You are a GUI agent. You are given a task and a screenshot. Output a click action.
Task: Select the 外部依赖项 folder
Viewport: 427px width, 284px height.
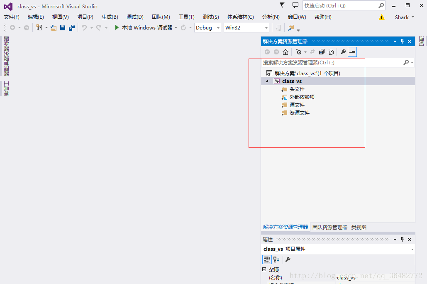click(x=302, y=97)
